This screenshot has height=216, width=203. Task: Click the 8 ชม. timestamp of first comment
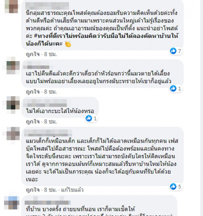50,54
